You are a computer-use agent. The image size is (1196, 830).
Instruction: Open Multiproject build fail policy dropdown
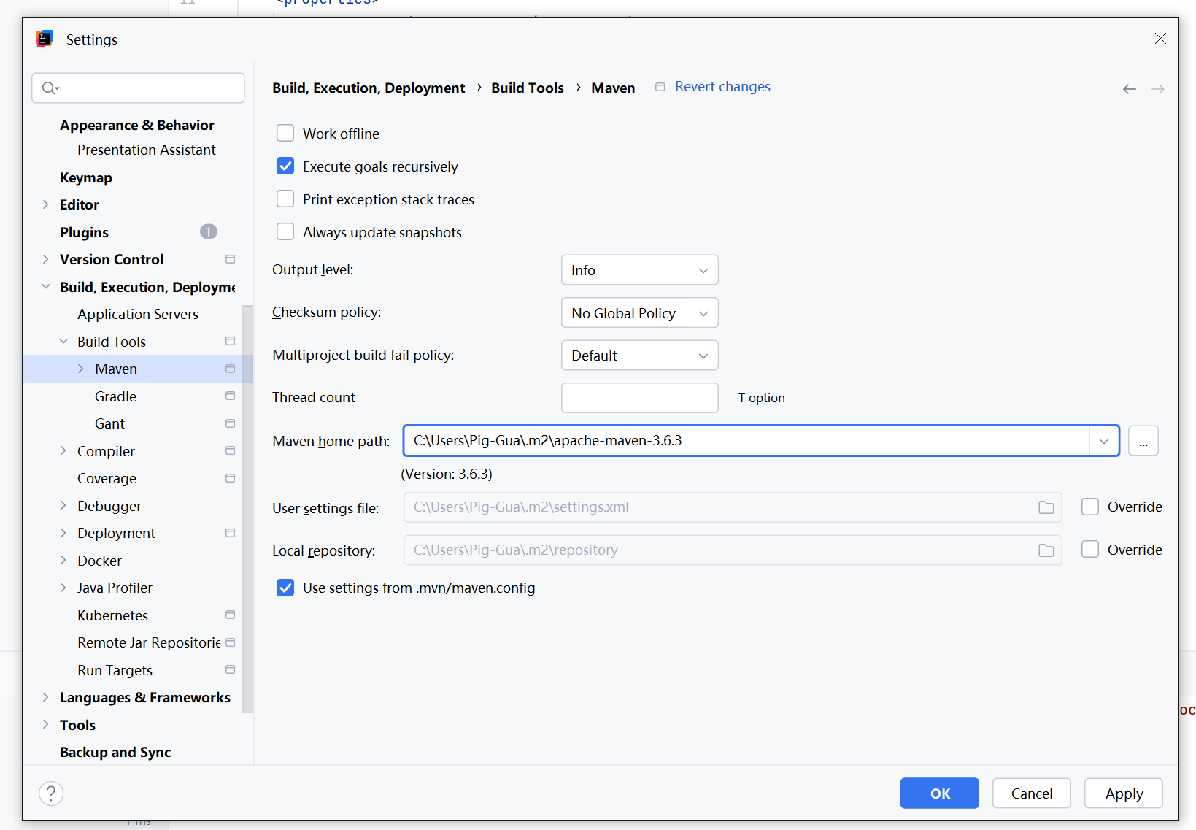640,356
